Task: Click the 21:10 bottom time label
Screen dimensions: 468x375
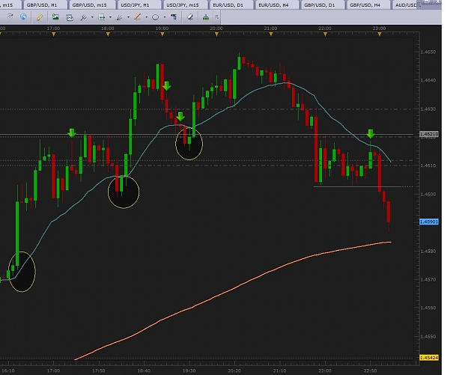Action: pos(279,371)
